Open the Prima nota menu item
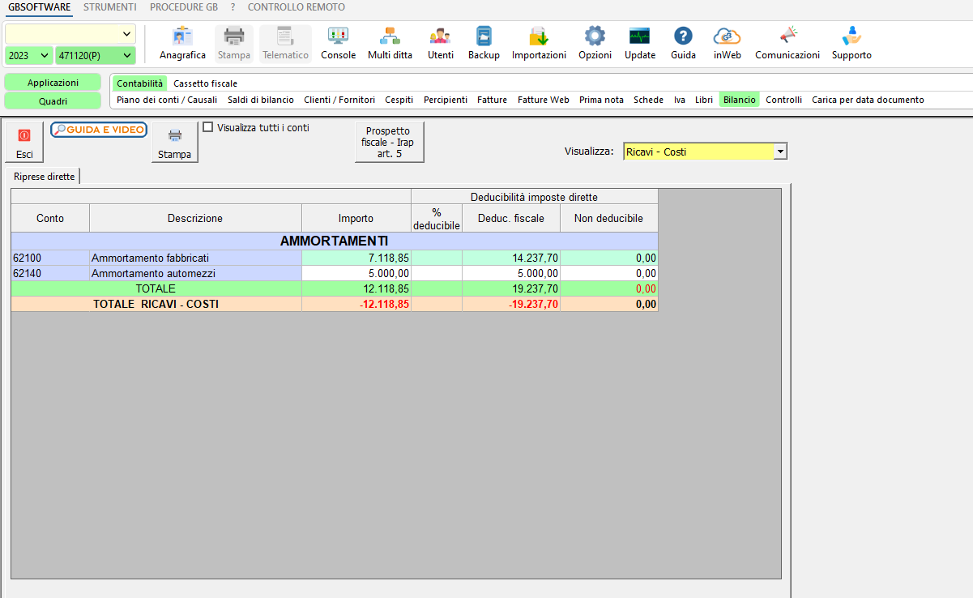Image resolution: width=973 pixels, height=598 pixels. (x=601, y=100)
